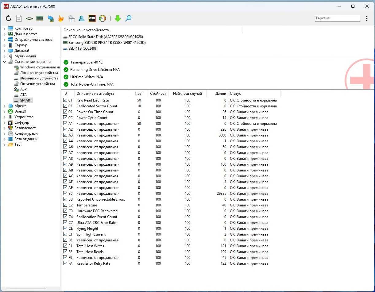The height and width of the screenshot is (292, 375).
Task: Sort by the ID column header
Action: pos(68,94)
